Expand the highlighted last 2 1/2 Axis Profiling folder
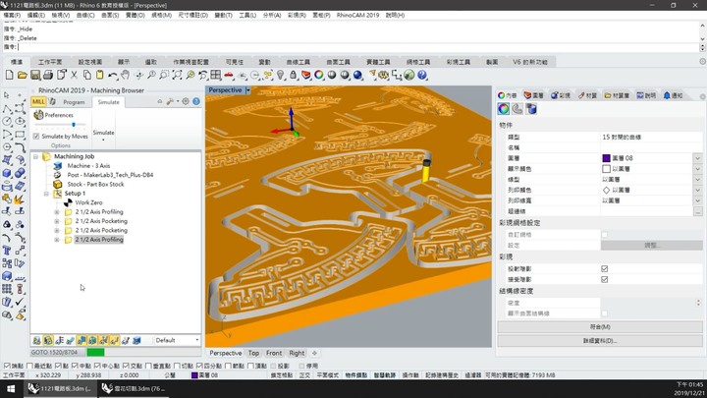 pos(57,240)
